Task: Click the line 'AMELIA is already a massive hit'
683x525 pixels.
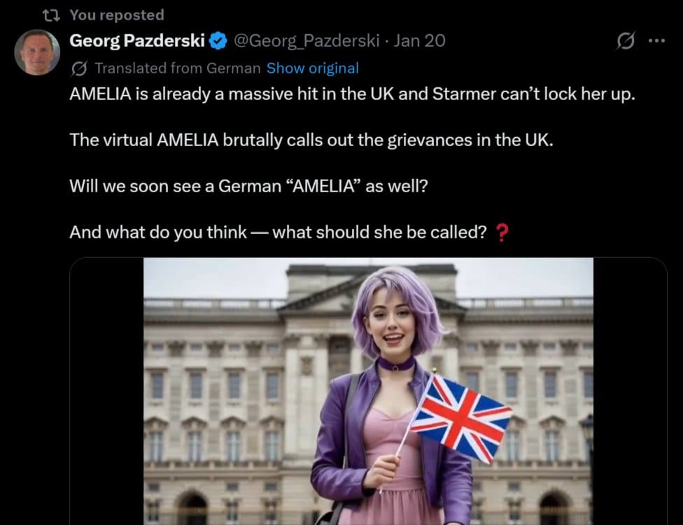Action: [x=352, y=94]
